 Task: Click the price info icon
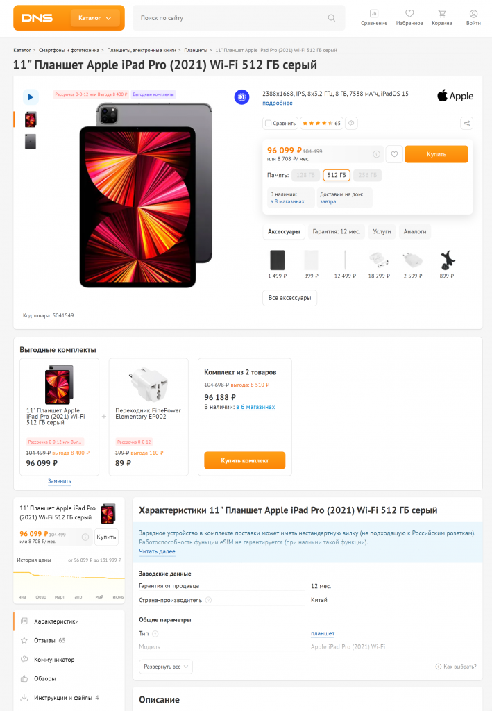pyautogui.click(x=377, y=154)
